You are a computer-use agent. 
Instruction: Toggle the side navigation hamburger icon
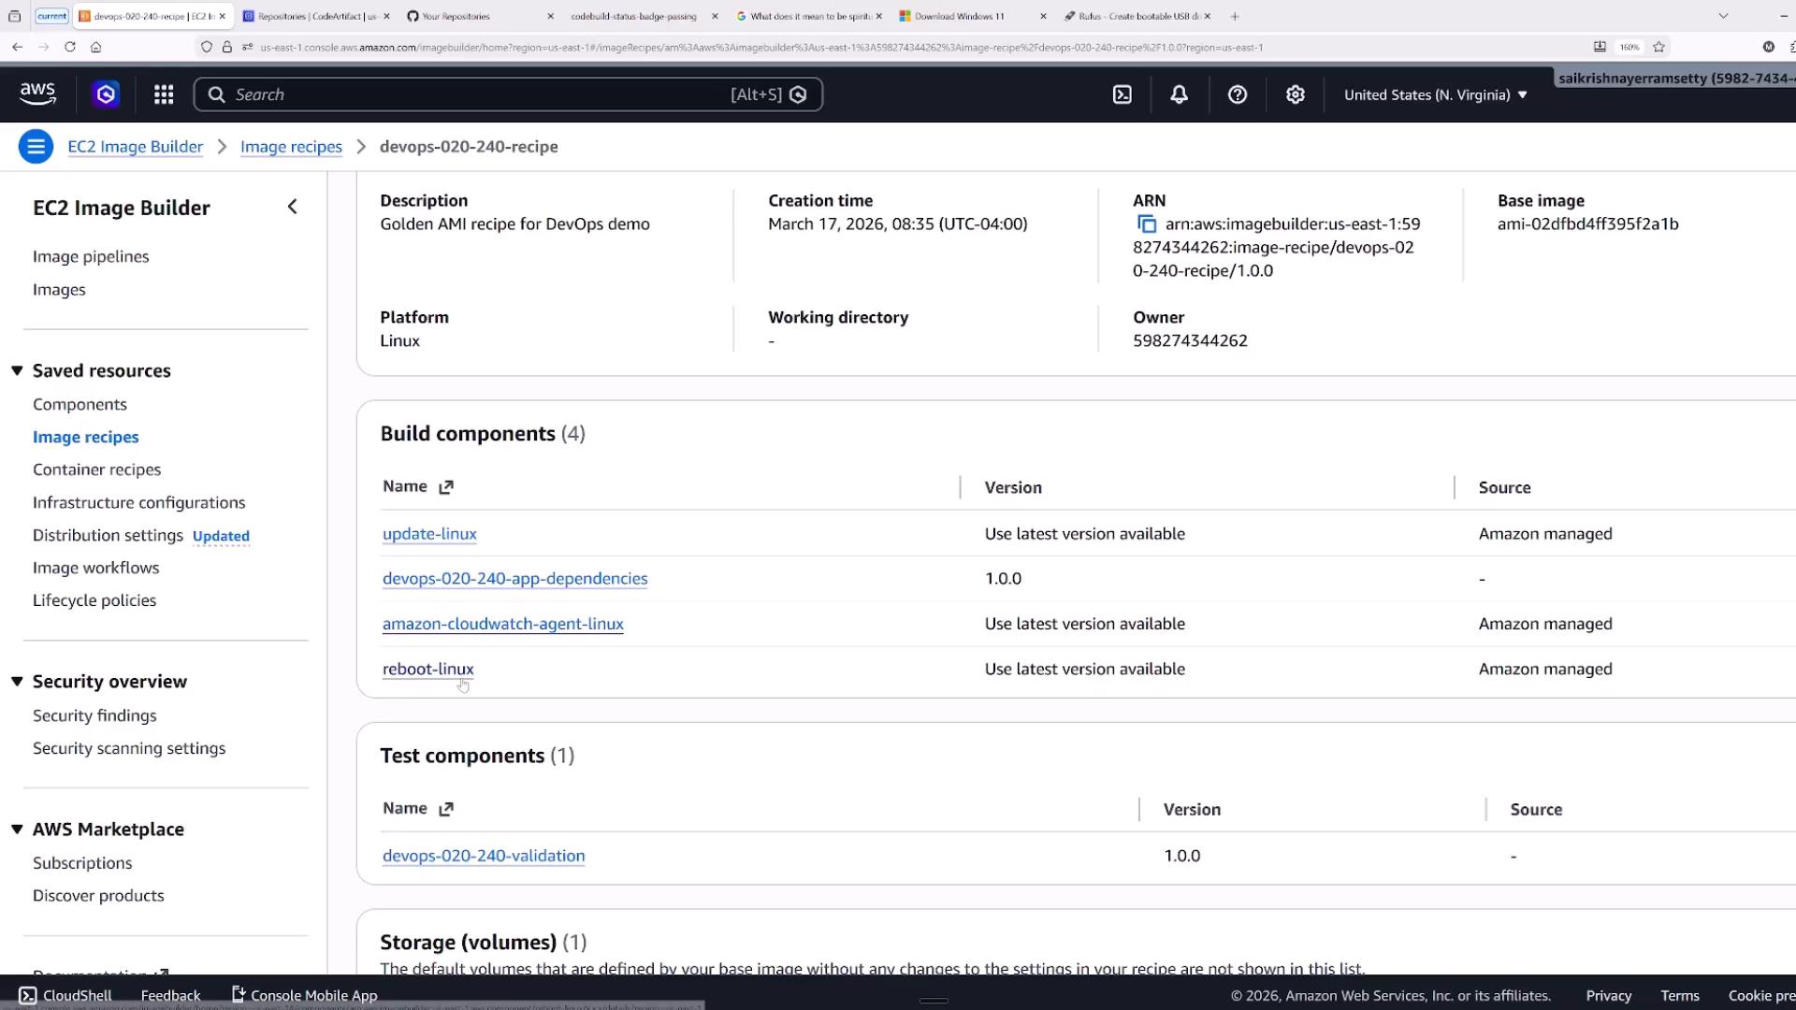[36, 147]
